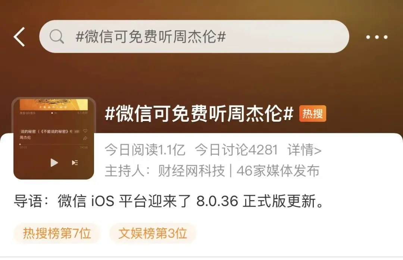Open the 文娱榜第3位 ranking tag
This screenshot has height=260, width=403.
153,233
